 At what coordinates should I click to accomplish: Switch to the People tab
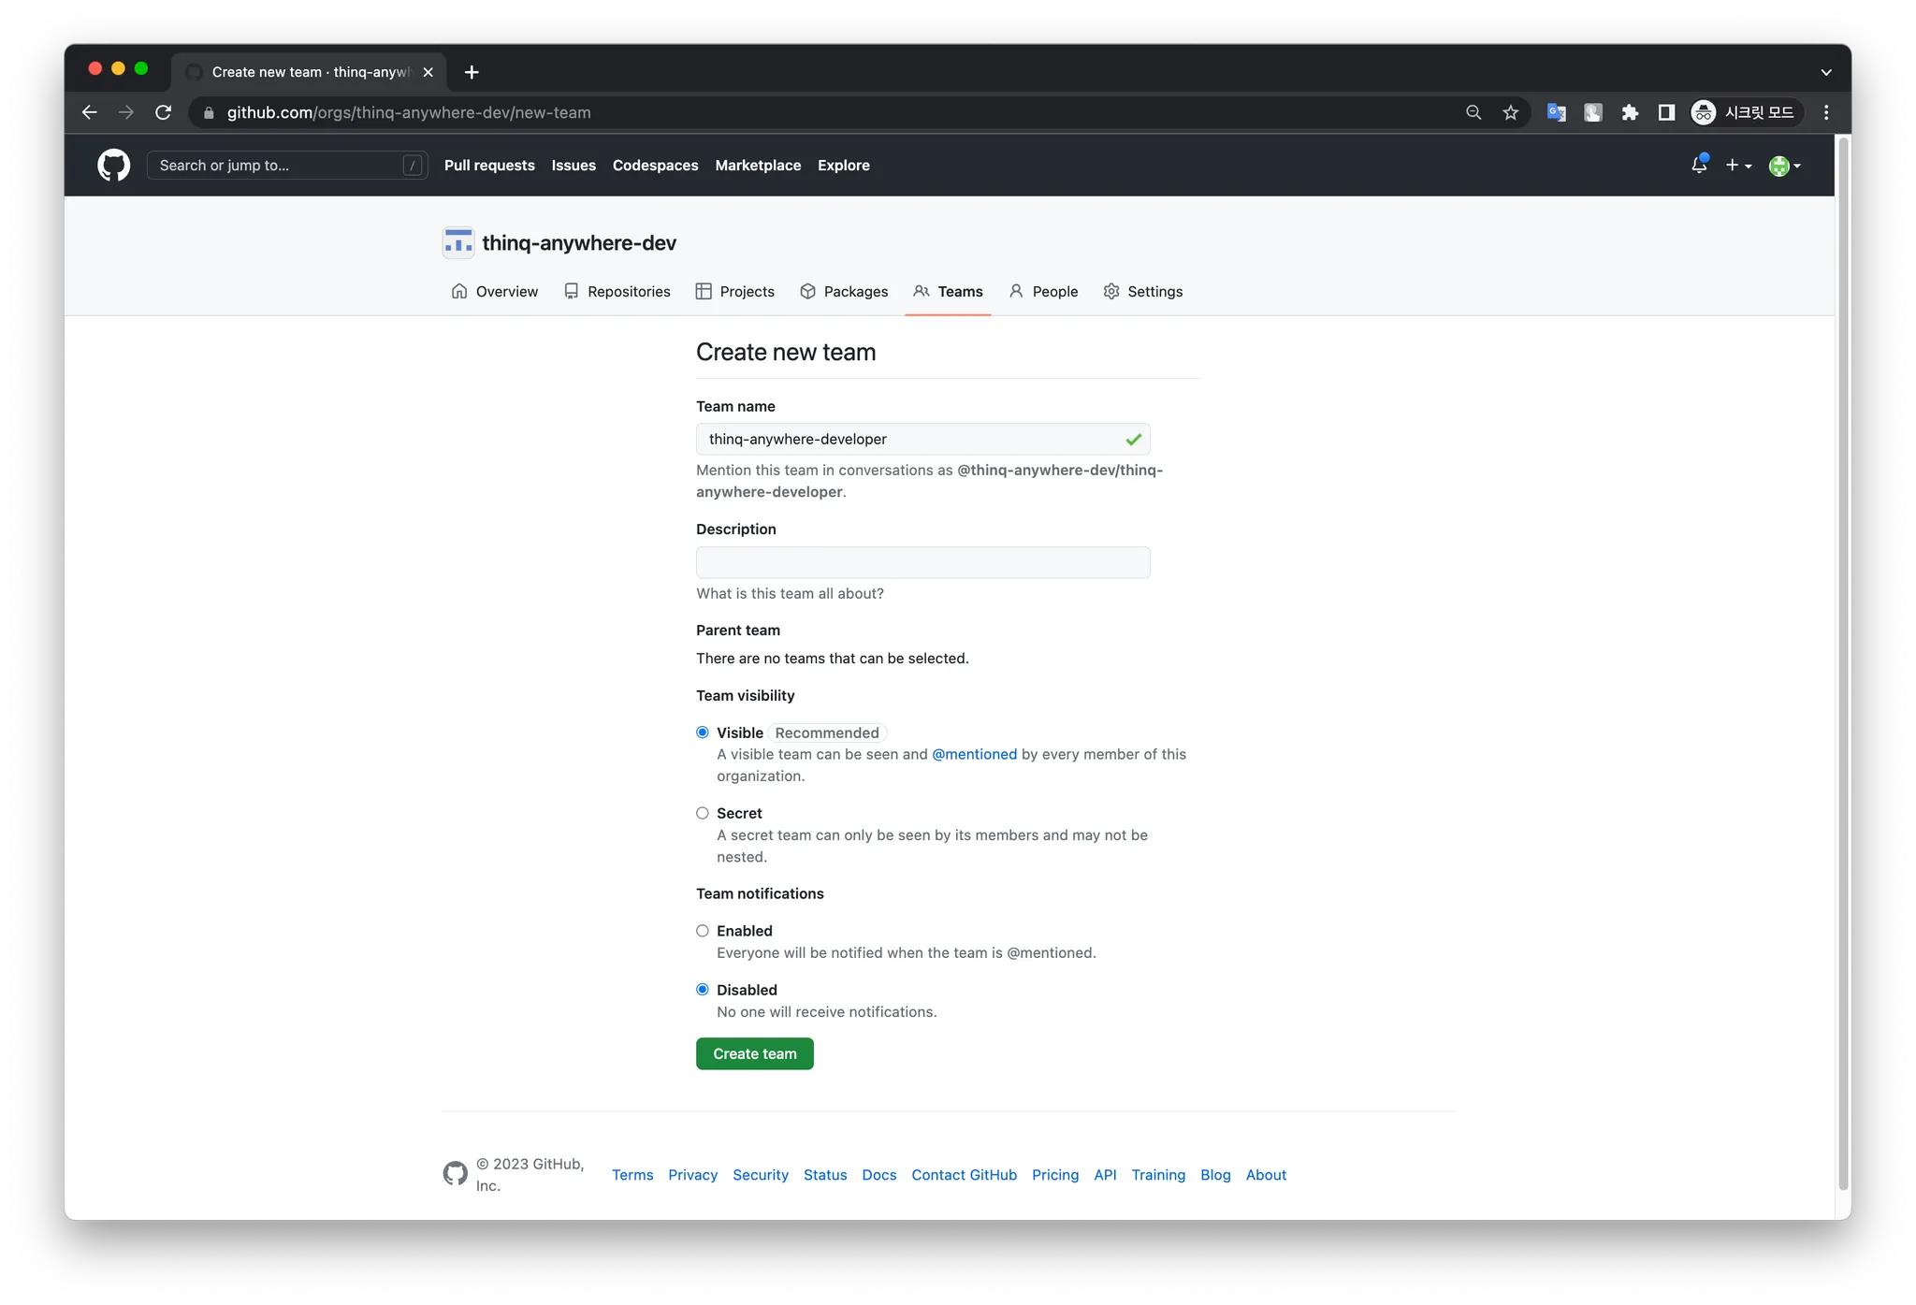[x=1043, y=292]
